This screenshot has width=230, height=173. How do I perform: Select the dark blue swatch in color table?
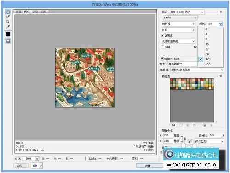196,83
